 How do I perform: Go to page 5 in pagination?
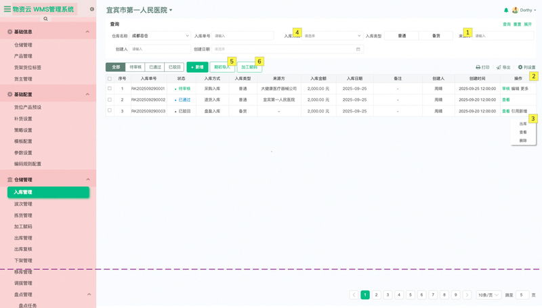tap(411, 295)
